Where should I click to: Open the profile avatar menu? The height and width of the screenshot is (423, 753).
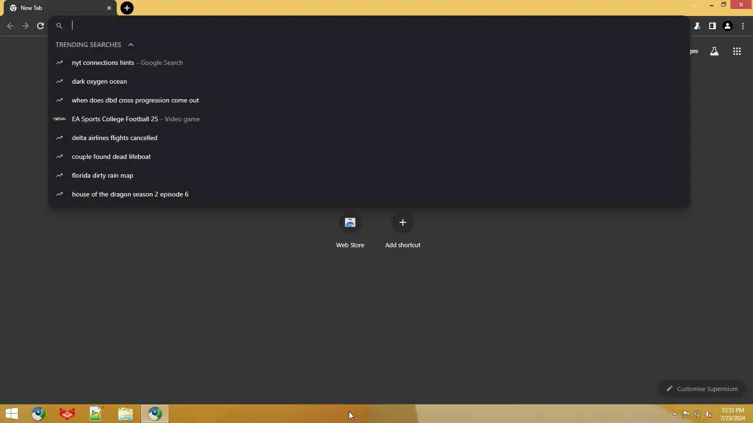(x=728, y=26)
